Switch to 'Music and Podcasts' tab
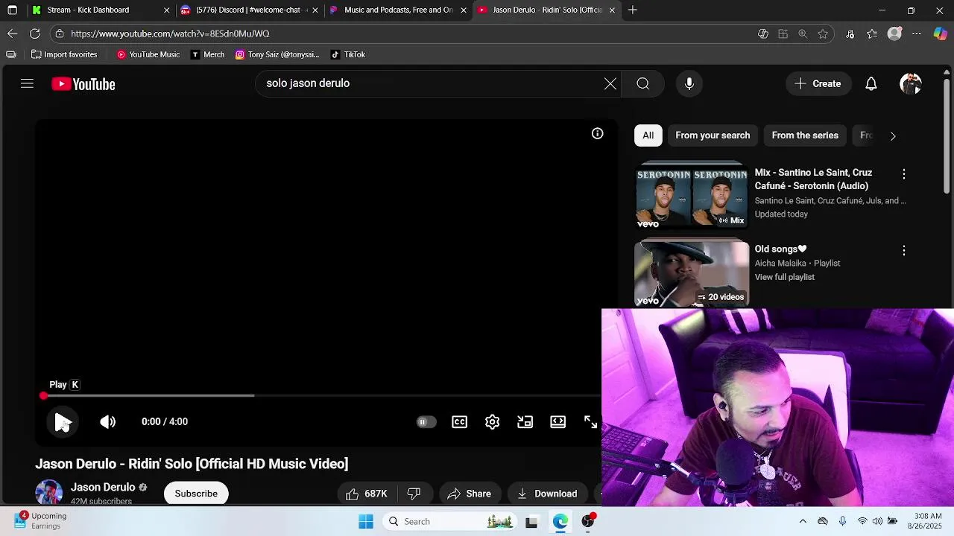Screen dimensions: 954x536 coord(398,10)
